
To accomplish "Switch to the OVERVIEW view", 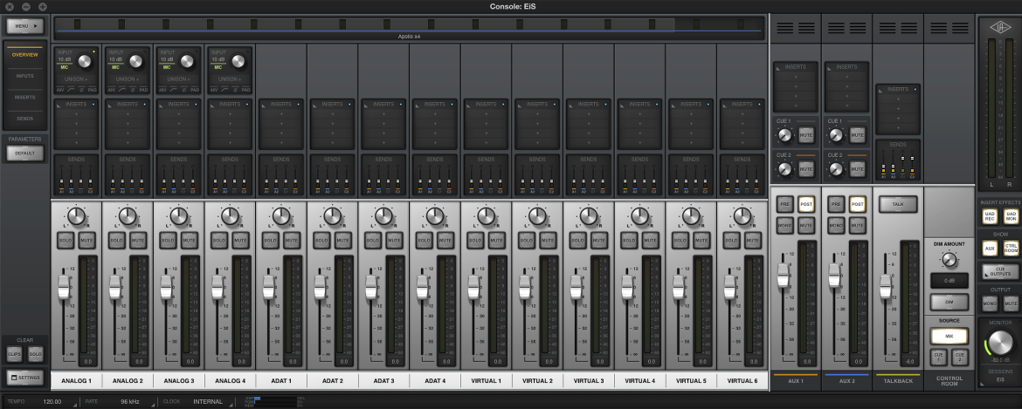I will 24,55.
